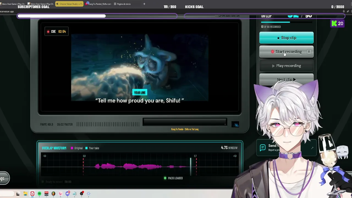Click the Vivaldi browser taskbar icon
The image size is (352, 198).
click(32, 194)
